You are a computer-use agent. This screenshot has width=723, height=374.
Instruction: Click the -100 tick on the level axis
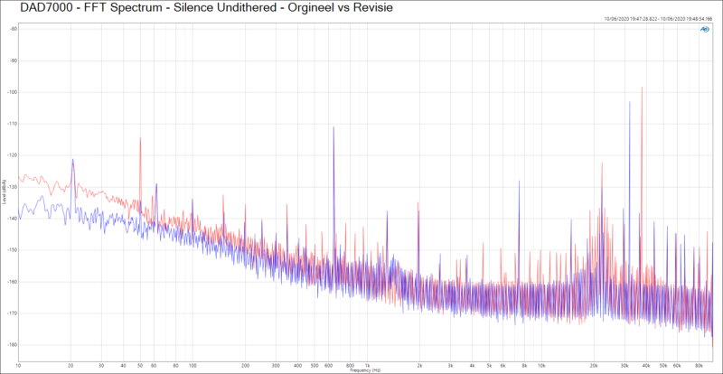click(13, 92)
